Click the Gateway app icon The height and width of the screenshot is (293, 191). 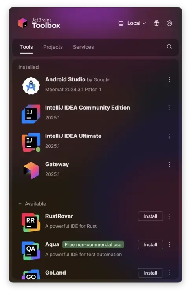pyautogui.click(x=31, y=170)
